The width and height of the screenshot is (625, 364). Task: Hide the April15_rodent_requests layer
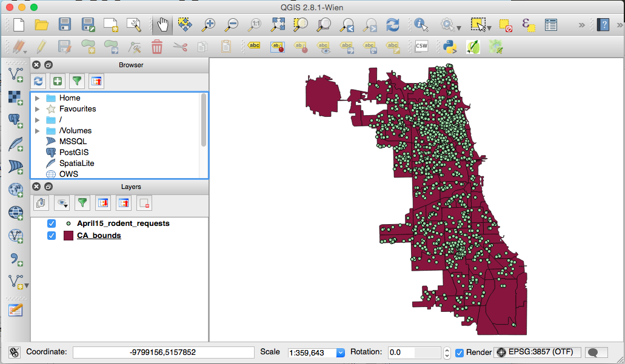[x=52, y=223]
